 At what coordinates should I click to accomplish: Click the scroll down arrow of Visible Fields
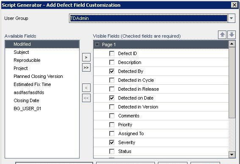tap(232, 155)
